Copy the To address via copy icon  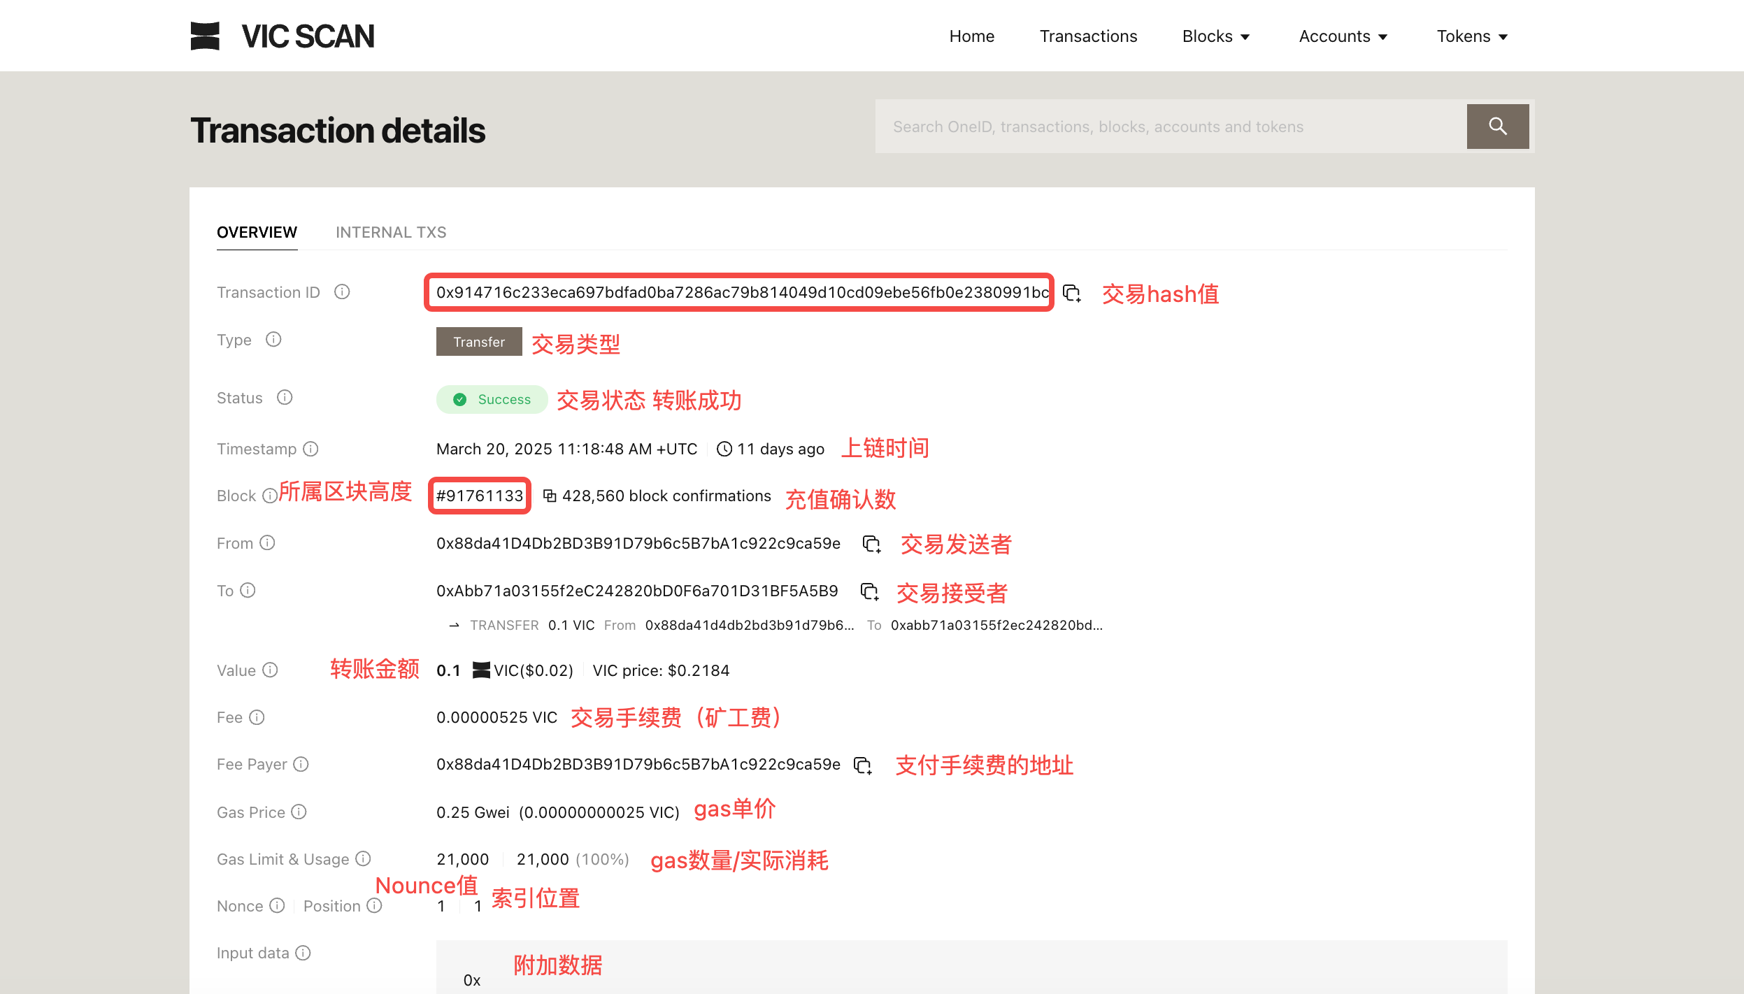click(869, 591)
